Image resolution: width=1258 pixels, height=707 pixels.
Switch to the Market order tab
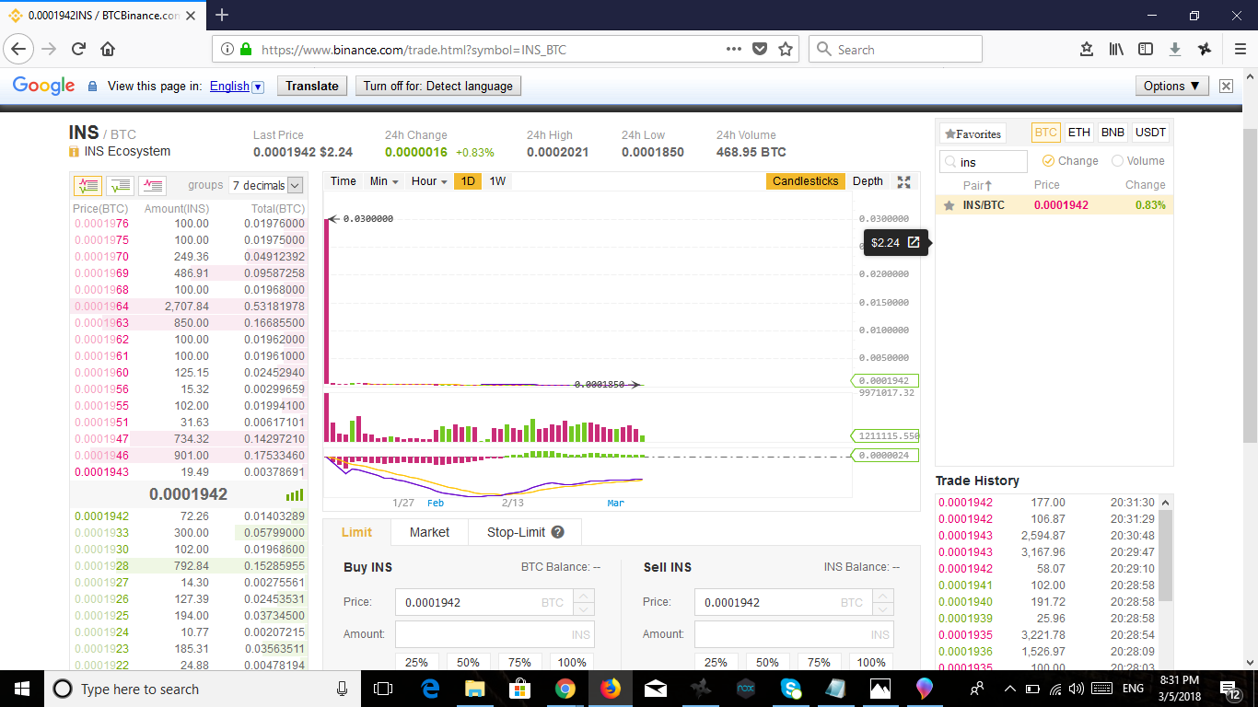(x=429, y=532)
